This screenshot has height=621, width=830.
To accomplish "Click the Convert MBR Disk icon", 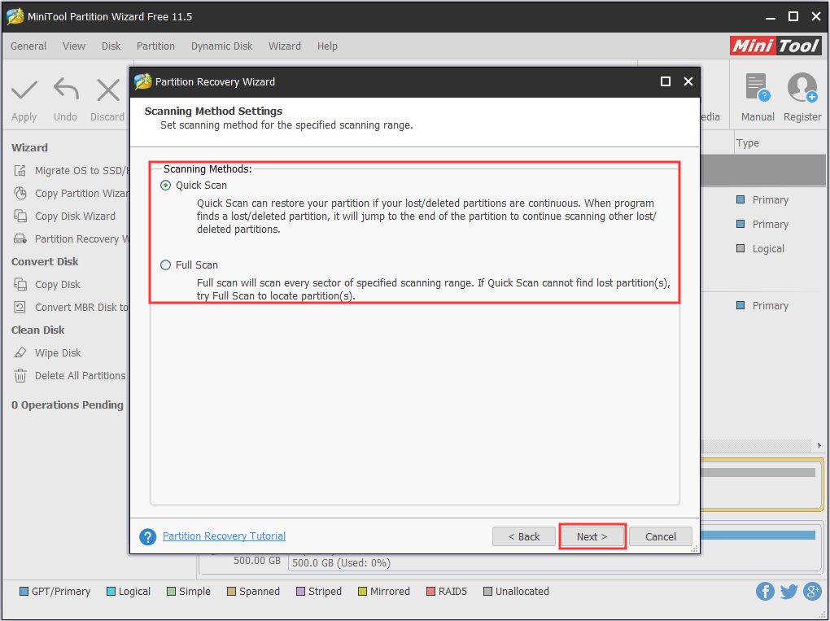I will (x=20, y=307).
